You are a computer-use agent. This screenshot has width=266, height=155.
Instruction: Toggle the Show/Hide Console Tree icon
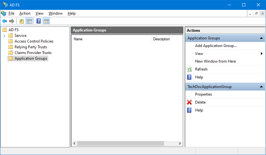[x=29, y=21]
